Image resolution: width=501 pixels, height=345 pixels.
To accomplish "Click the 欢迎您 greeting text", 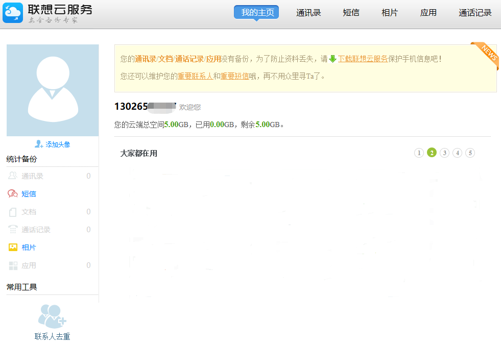I will tap(190, 107).
